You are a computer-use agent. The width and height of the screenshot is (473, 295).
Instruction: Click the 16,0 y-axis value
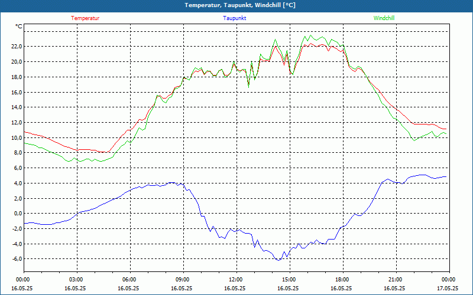[17, 92]
